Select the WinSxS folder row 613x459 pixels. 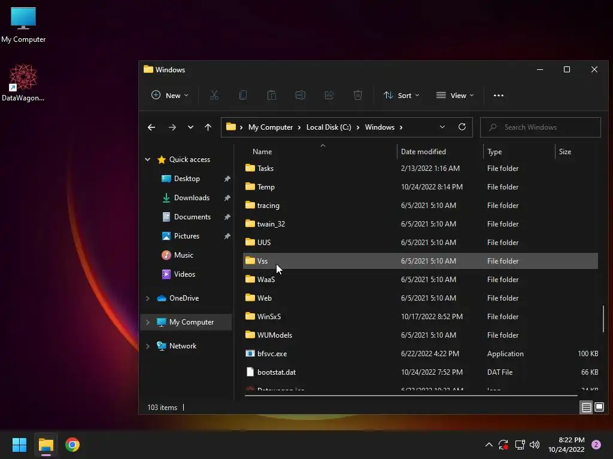point(420,317)
